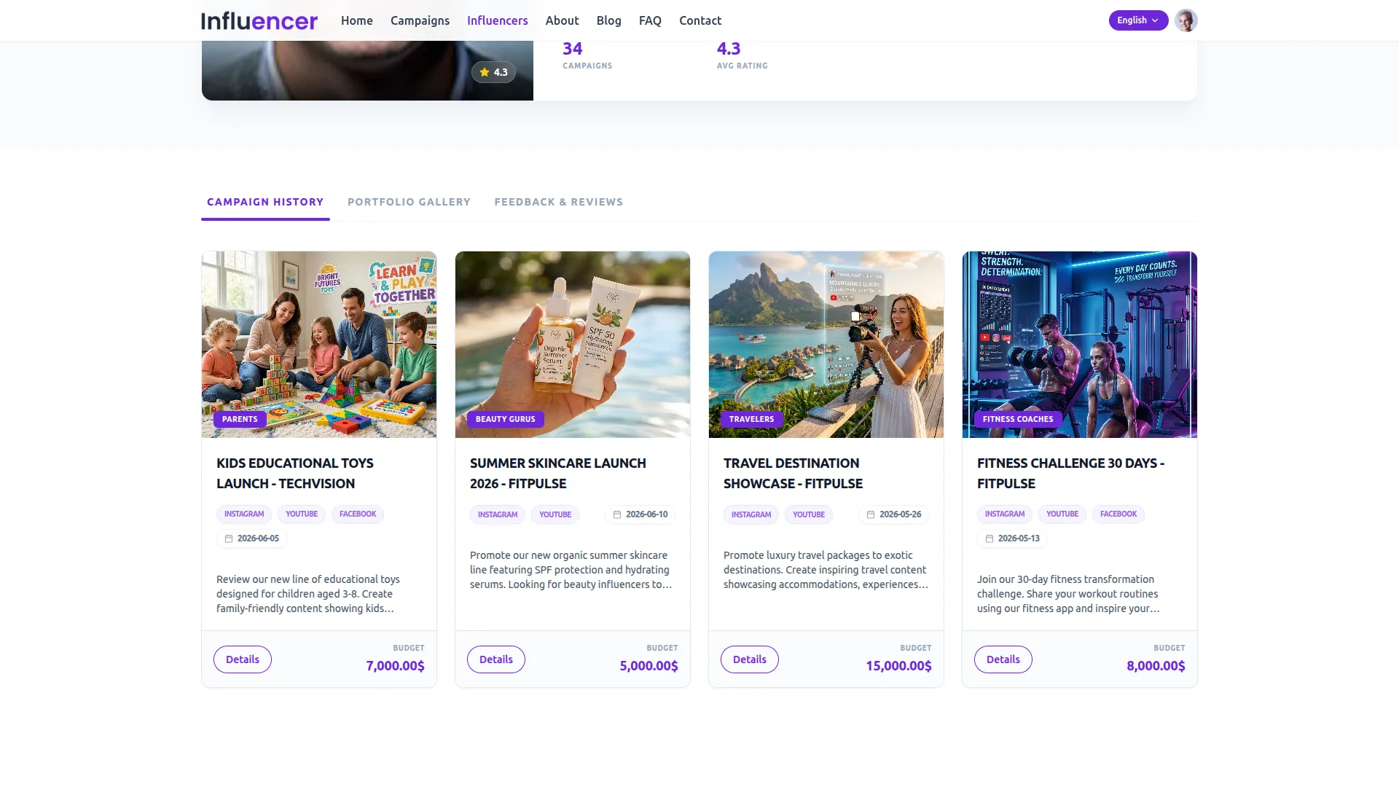The image size is (1399, 787).
Task: Click the Fitness Coaches category badge
Action: (x=1017, y=419)
